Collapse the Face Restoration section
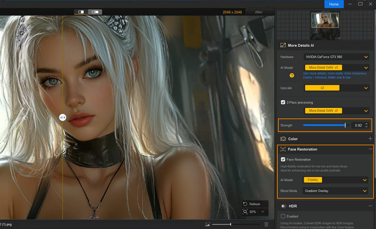Screen dimensions: 376x229 [370, 149]
